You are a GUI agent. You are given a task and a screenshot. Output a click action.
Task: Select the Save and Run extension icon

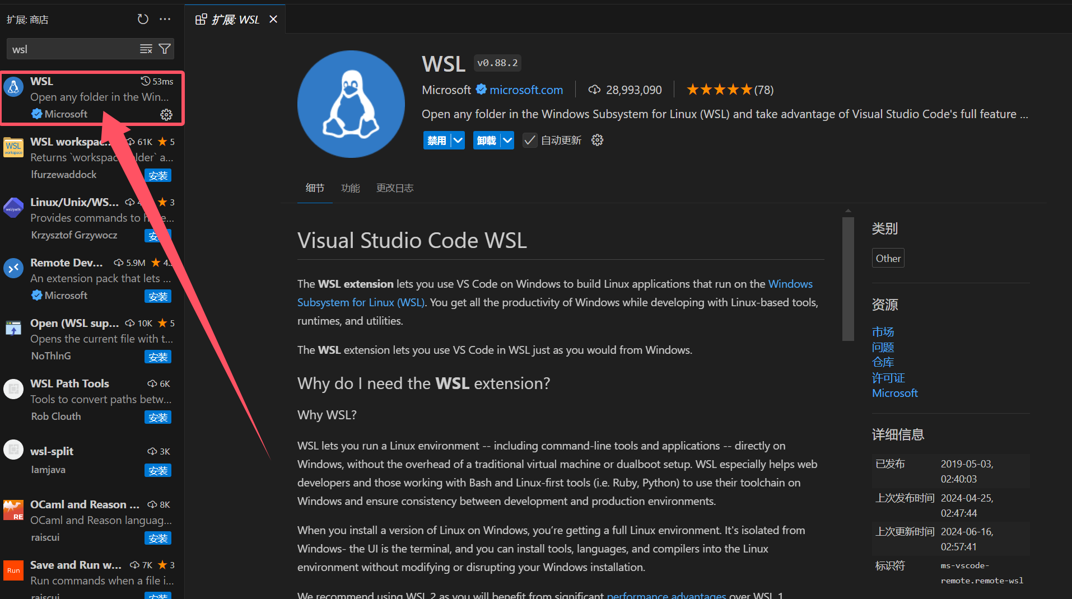click(x=13, y=570)
